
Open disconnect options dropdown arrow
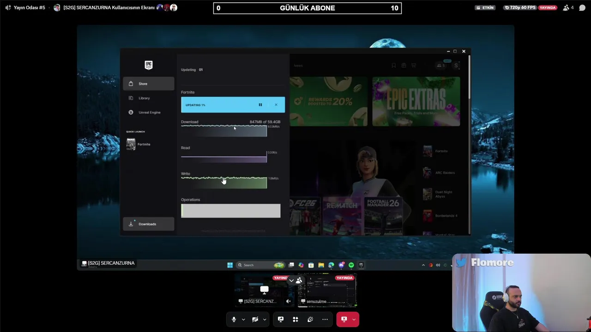point(354,319)
